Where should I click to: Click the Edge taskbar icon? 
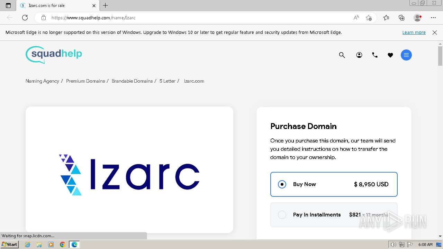click(74, 245)
